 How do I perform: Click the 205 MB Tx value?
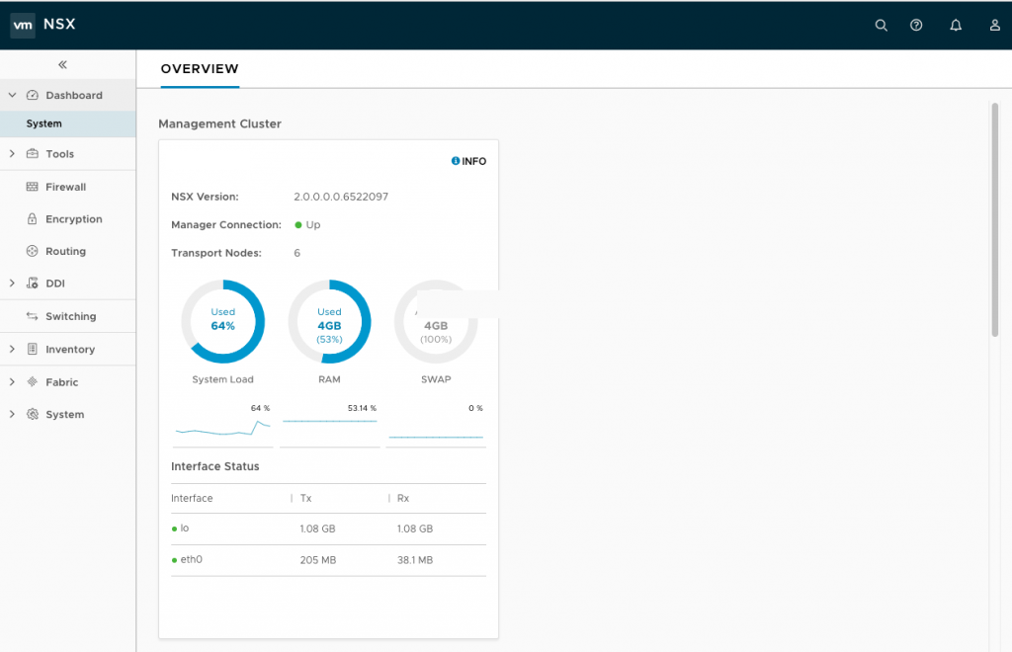pyautogui.click(x=318, y=560)
